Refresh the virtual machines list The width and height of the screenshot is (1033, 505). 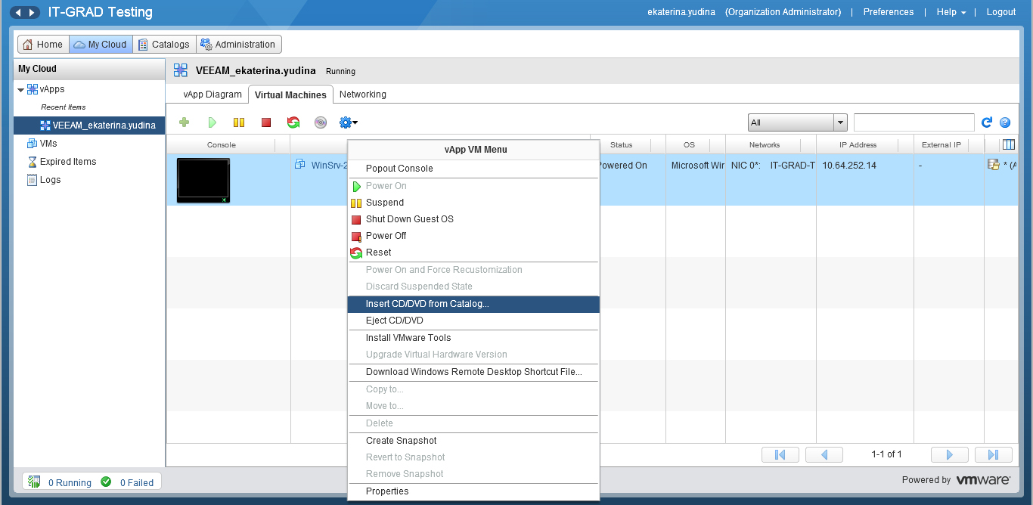pos(986,122)
